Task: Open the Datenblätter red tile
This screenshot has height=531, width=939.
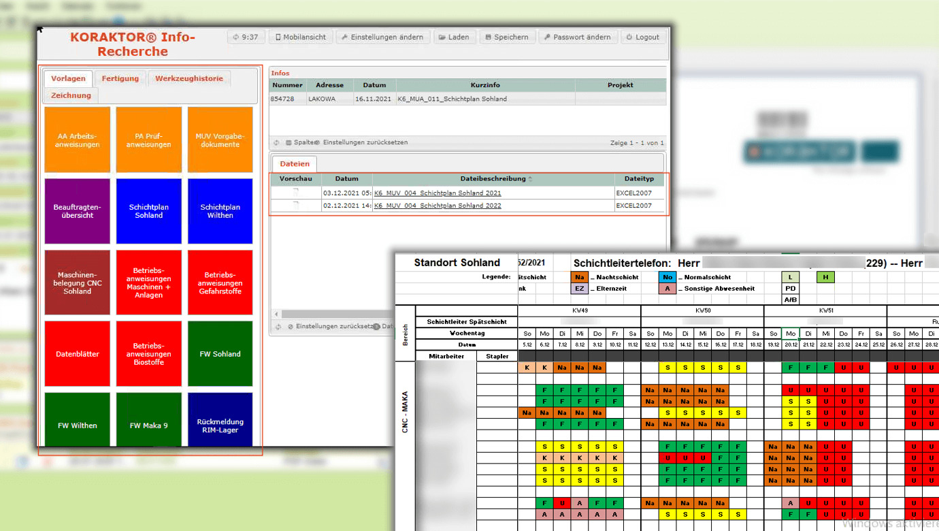Action: (78, 354)
